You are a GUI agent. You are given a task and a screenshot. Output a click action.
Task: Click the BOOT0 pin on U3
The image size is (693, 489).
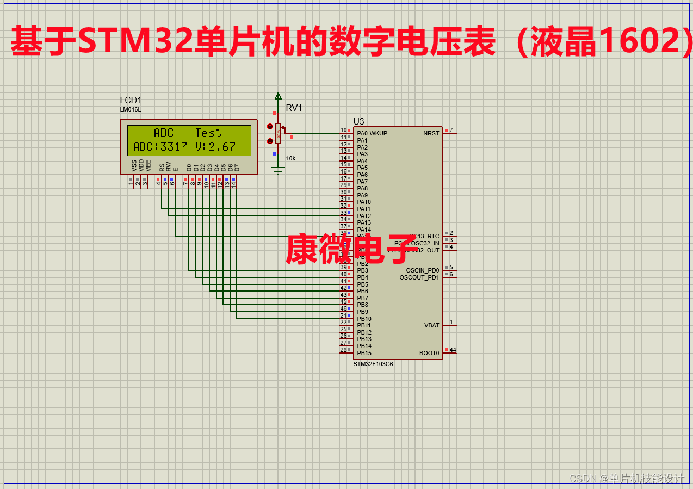tap(430, 352)
